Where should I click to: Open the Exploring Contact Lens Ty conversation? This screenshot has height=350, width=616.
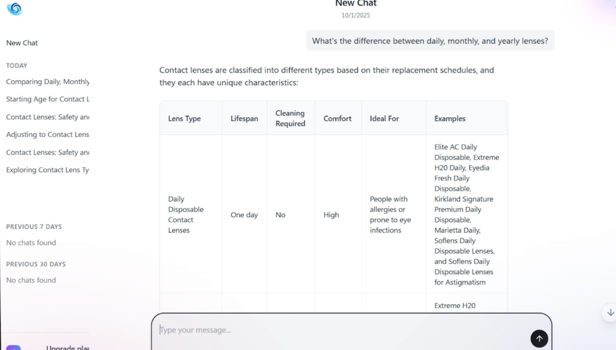click(x=47, y=170)
